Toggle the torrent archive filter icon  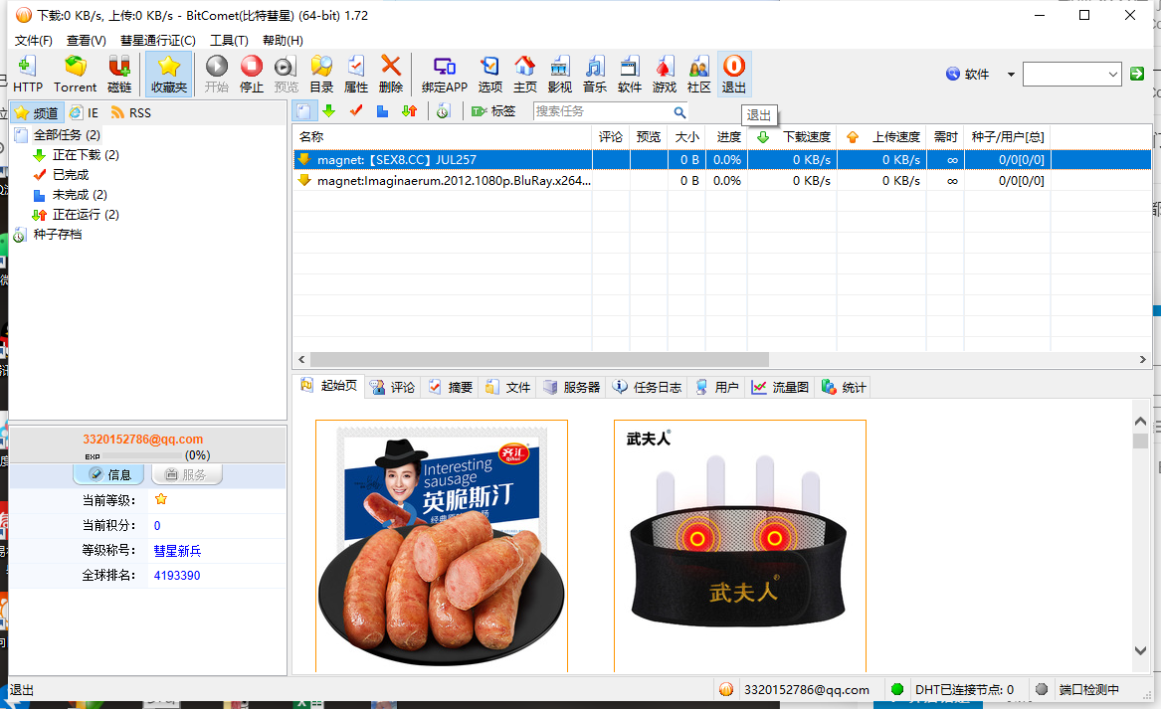(x=443, y=111)
